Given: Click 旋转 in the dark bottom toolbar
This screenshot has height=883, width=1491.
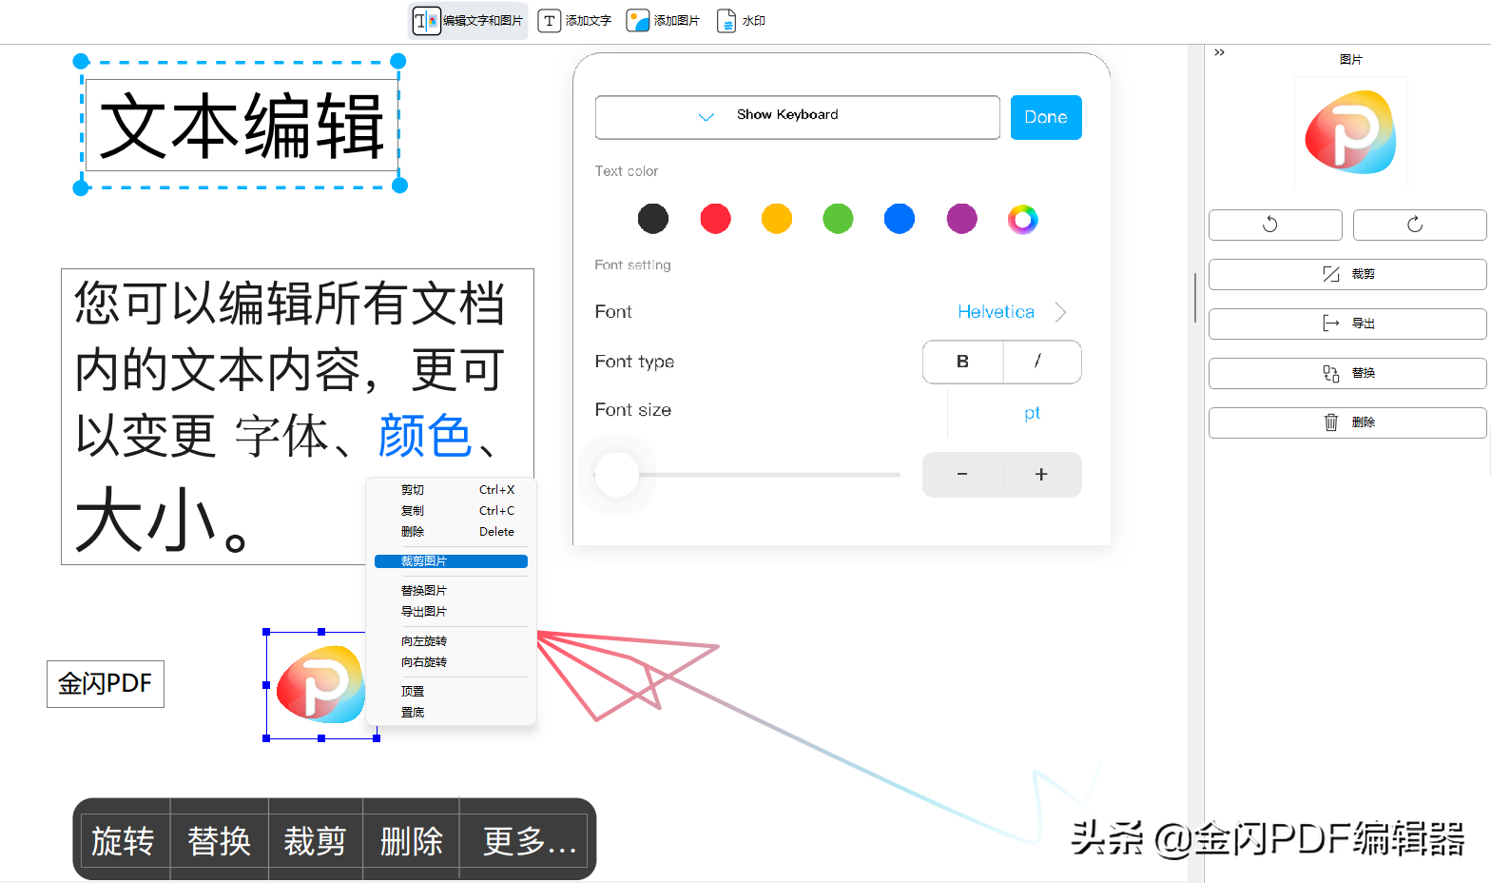Looking at the screenshot, I should [123, 841].
